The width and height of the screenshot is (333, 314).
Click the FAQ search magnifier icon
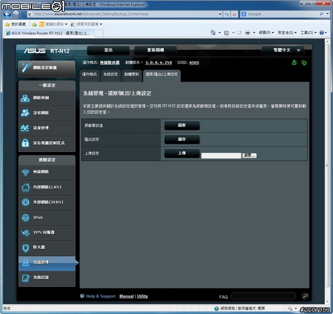(305, 296)
